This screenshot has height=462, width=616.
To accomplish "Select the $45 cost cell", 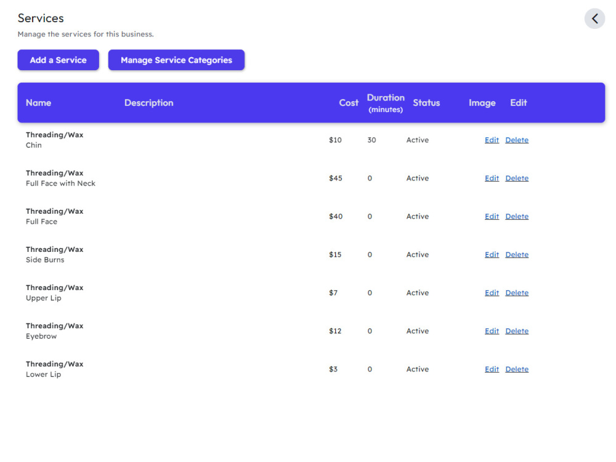I will (336, 178).
